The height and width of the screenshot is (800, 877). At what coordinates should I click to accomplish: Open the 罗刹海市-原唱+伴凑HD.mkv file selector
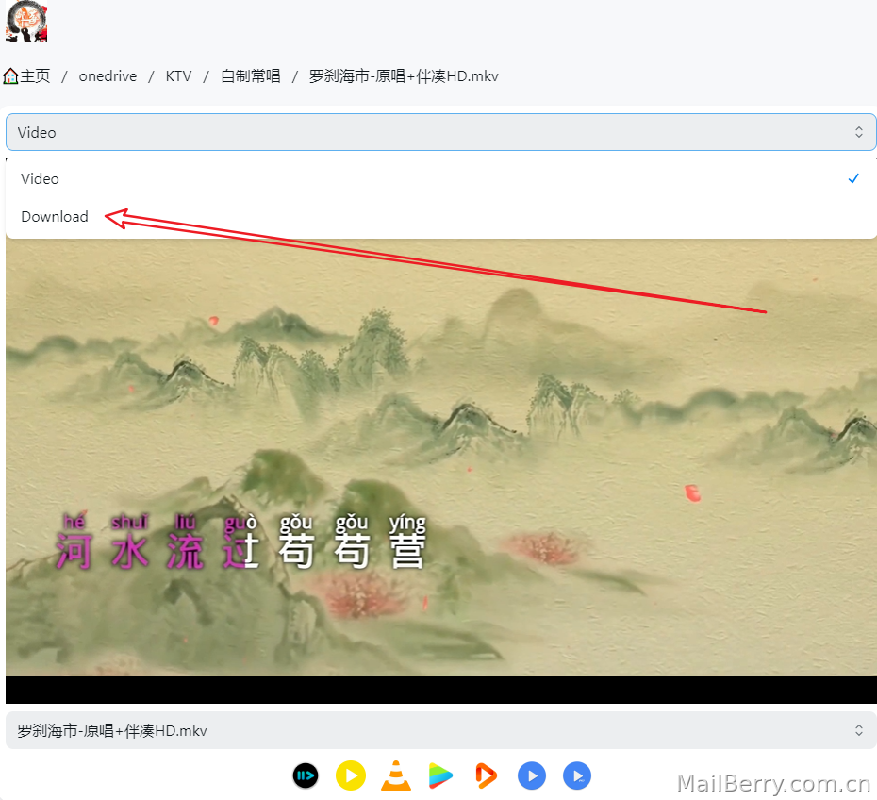[440, 730]
